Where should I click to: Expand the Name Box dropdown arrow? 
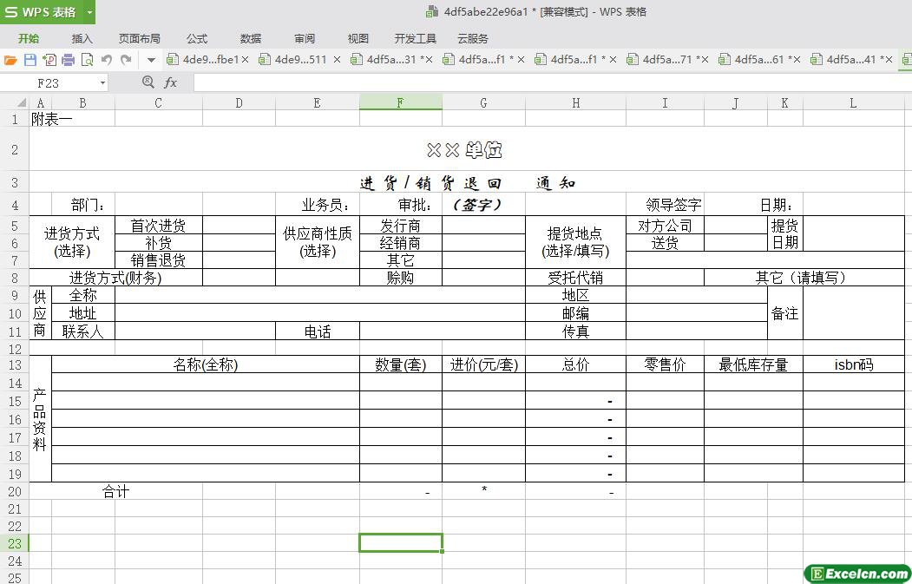pos(102,83)
